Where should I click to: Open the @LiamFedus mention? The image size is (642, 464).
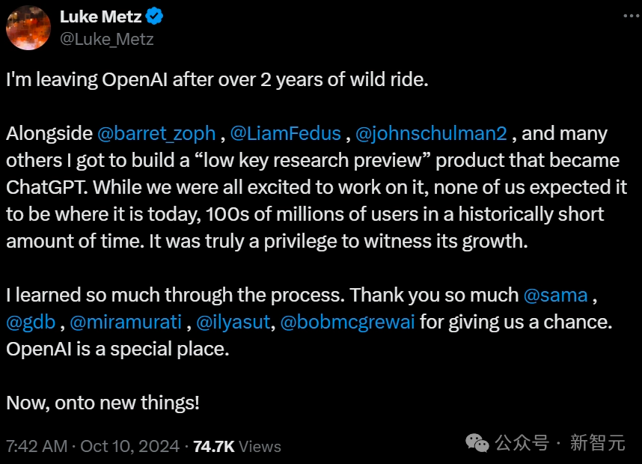(285, 133)
